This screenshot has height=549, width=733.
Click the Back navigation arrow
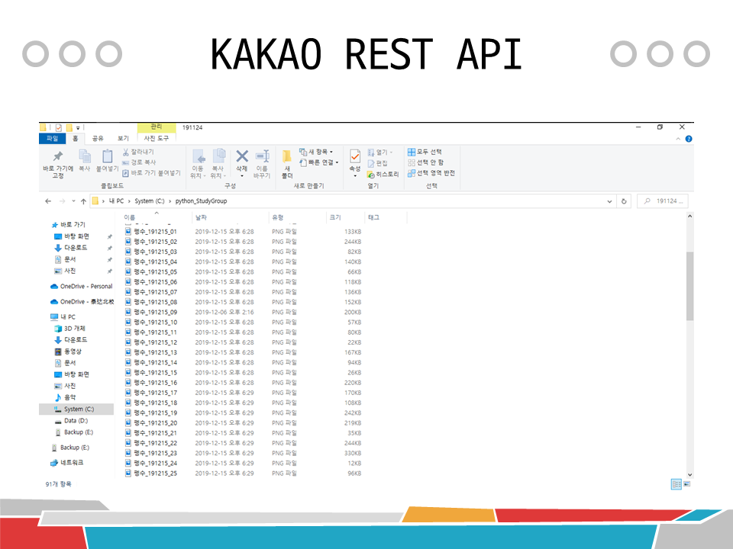[x=48, y=201]
